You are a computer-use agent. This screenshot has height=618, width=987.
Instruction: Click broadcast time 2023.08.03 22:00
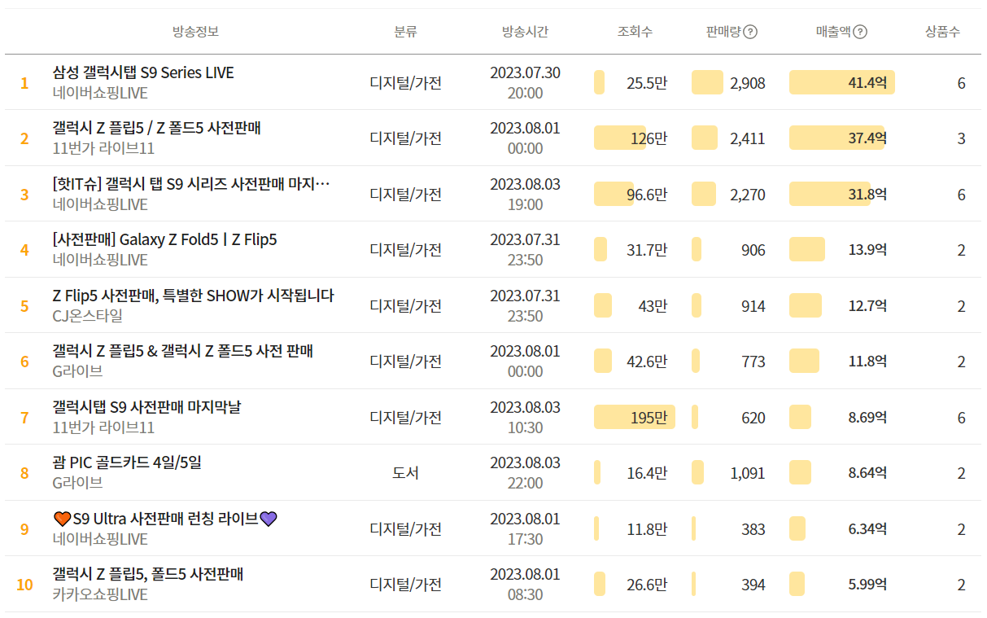(525, 472)
